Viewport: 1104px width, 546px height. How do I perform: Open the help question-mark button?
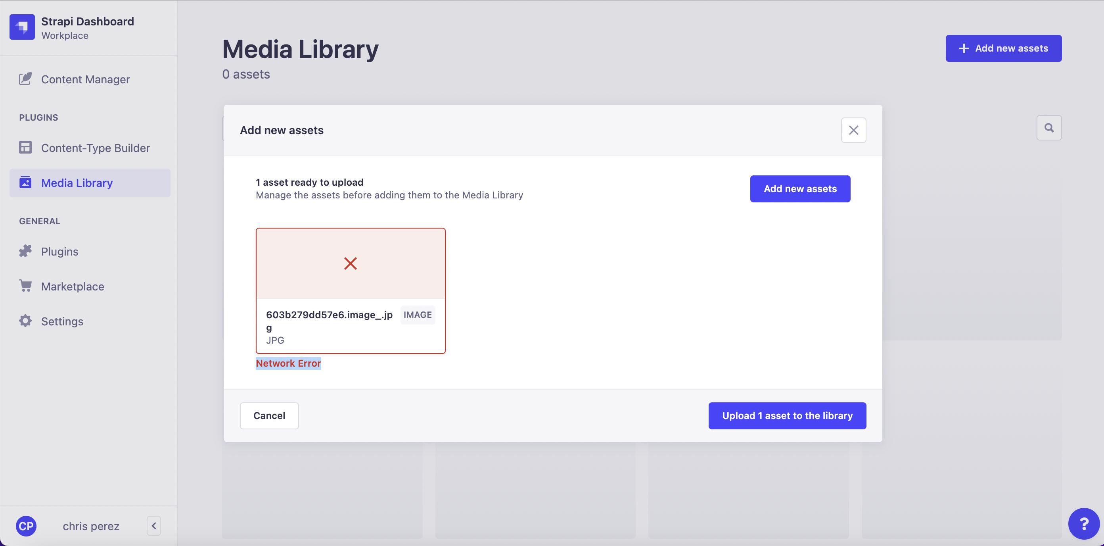tap(1084, 524)
